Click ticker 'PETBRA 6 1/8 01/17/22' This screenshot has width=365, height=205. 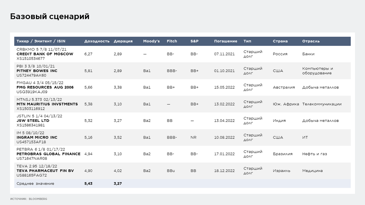pyautogui.click(x=41, y=149)
